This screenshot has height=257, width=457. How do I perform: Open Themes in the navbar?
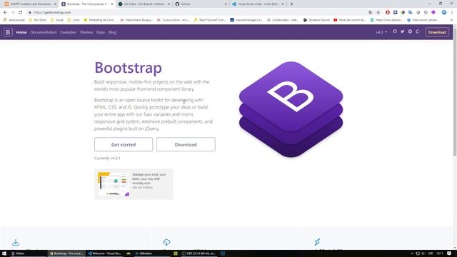(x=86, y=32)
